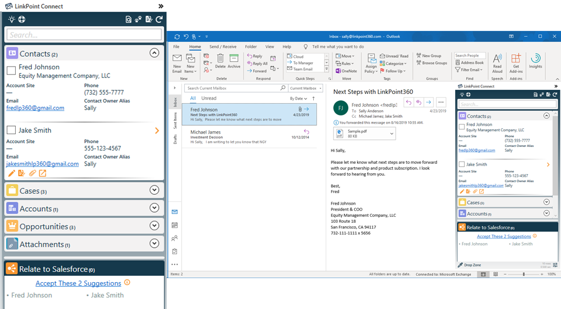Click the refresh icon in large LinkPoint panel
This screenshot has width=561, height=309.
tap(159, 19)
